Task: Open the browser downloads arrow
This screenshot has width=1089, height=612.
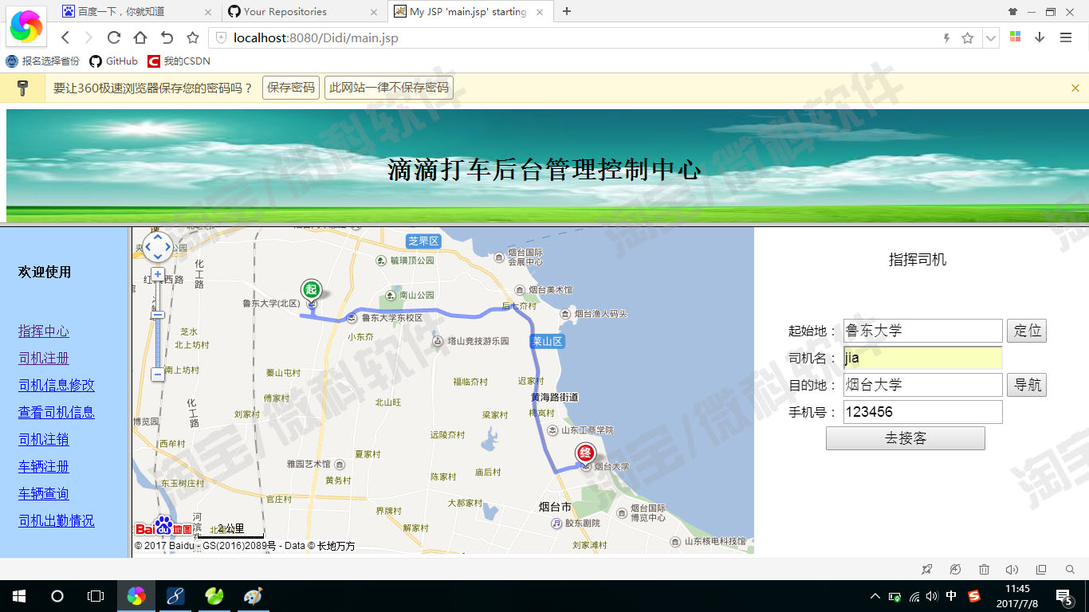Action: (x=1040, y=37)
